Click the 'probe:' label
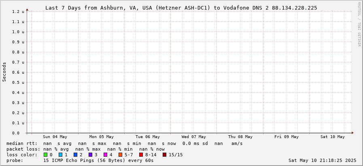The width and height of the screenshot is (363, 166). tap(15, 160)
